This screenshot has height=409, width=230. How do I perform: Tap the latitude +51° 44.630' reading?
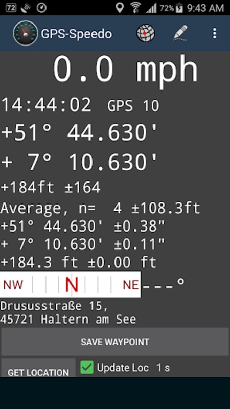click(80, 132)
